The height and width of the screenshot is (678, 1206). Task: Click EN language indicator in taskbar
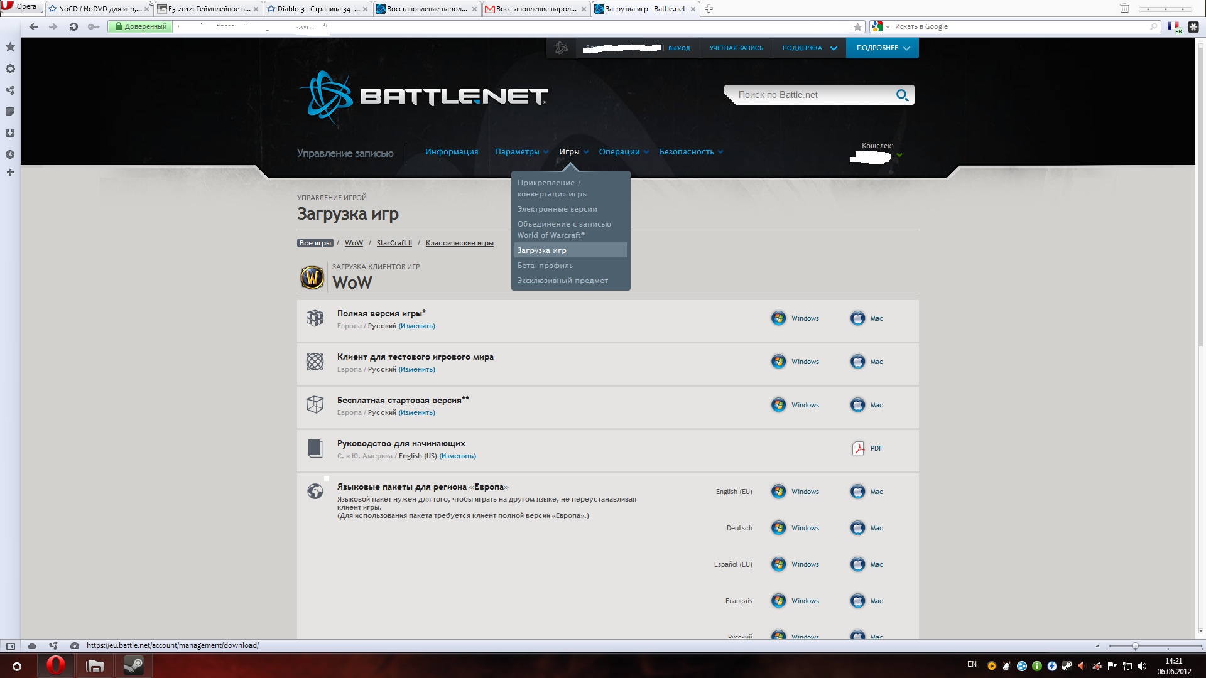tap(972, 664)
